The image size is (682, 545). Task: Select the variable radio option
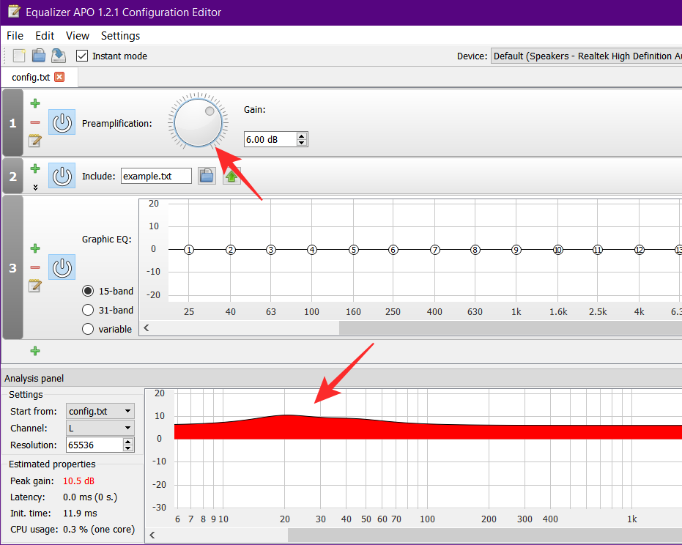point(89,329)
